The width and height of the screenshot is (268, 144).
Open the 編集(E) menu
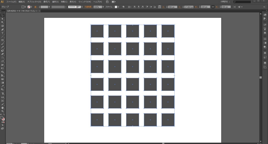point(22,2)
